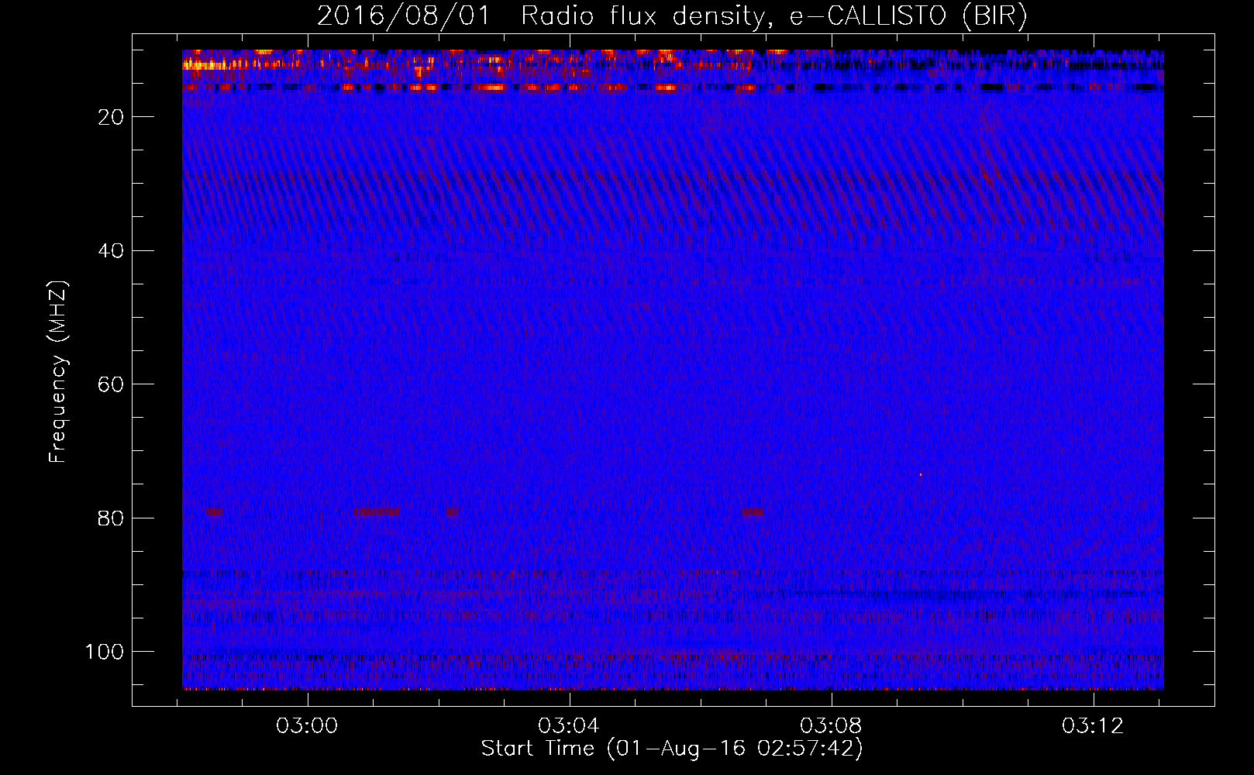
Task: Click the 20 MHz frequency tick label
Action: [x=111, y=117]
